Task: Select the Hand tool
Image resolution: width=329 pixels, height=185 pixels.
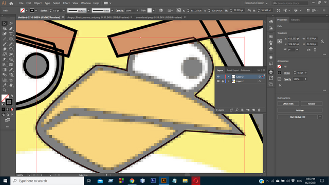Action: 11,85
